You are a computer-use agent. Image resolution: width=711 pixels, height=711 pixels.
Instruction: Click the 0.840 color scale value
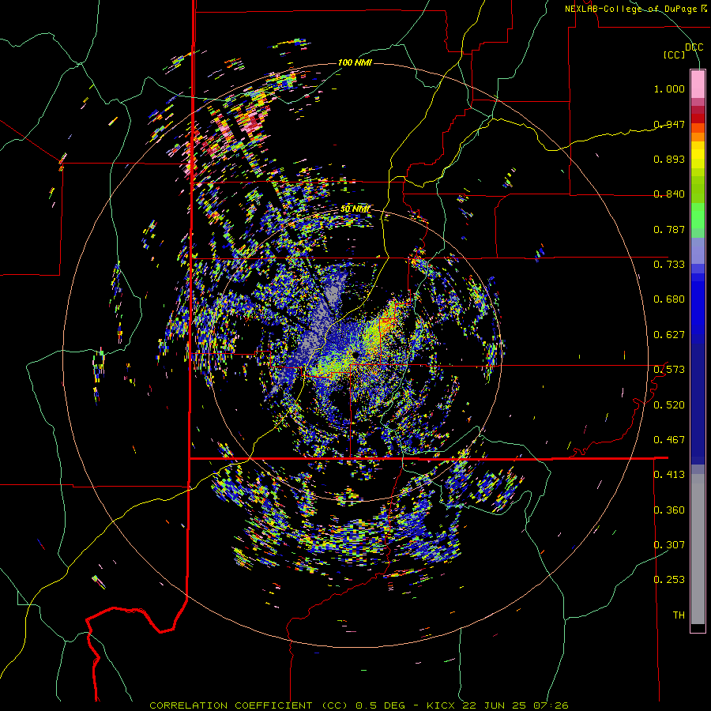669,194
